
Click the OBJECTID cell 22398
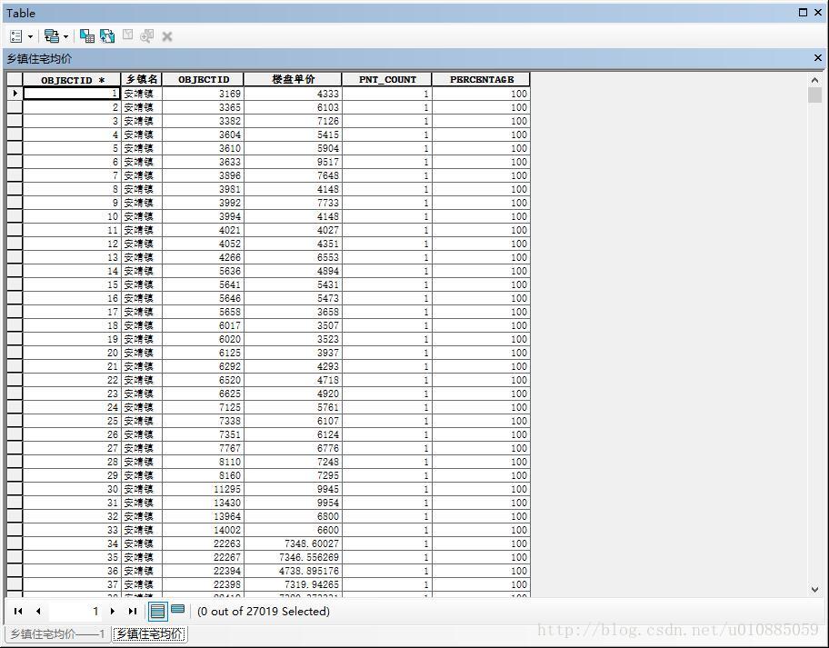203,584
